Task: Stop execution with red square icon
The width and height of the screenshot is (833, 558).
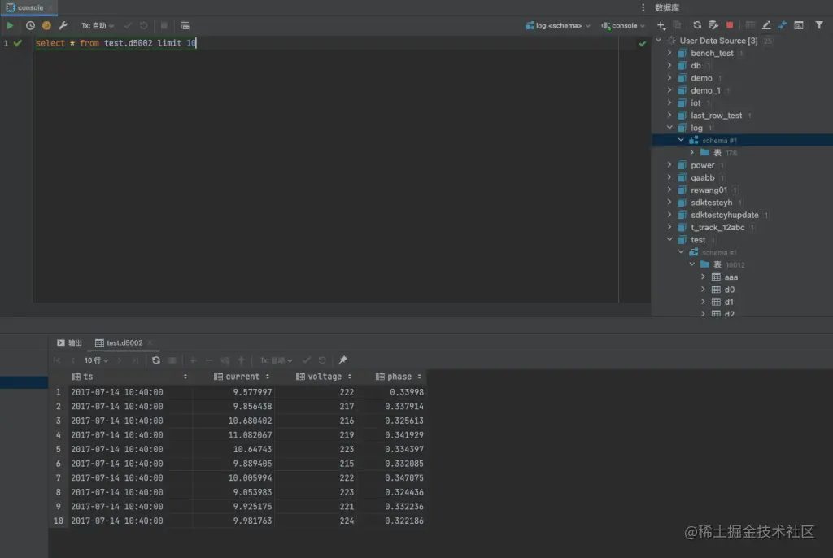Action: [730, 25]
